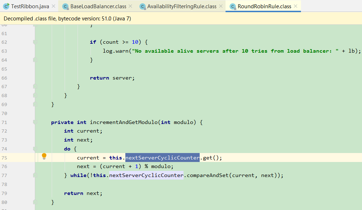This screenshot has width=362, height=210.
Task: Click line number 79 in the gutter
Action: (4, 194)
